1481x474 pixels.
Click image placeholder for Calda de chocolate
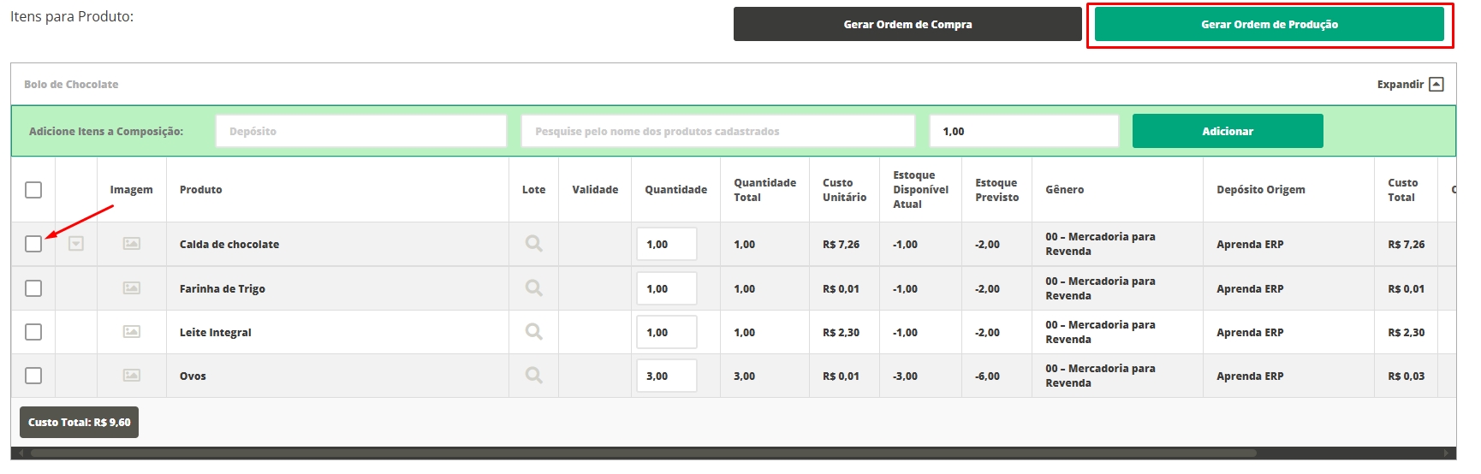click(x=132, y=244)
